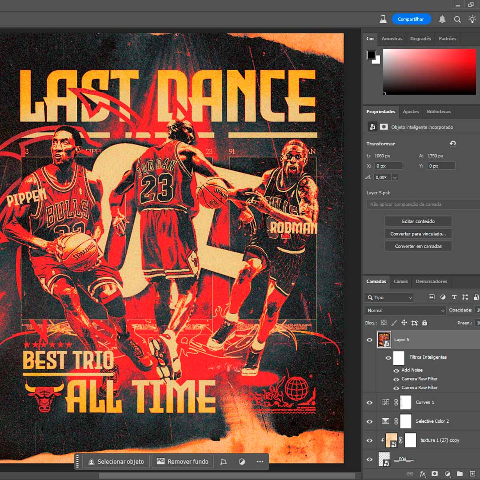The image size is (480, 480).
Task: Open the Canais tab
Action: pos(400,281)
